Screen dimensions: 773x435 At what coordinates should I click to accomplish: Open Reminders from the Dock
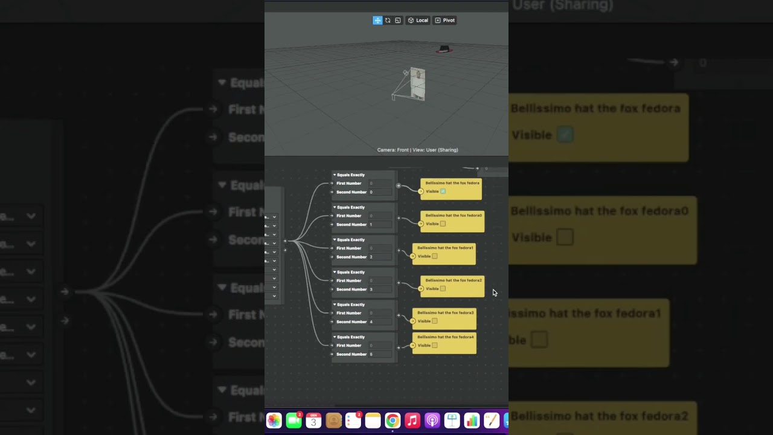click(353, 420)
